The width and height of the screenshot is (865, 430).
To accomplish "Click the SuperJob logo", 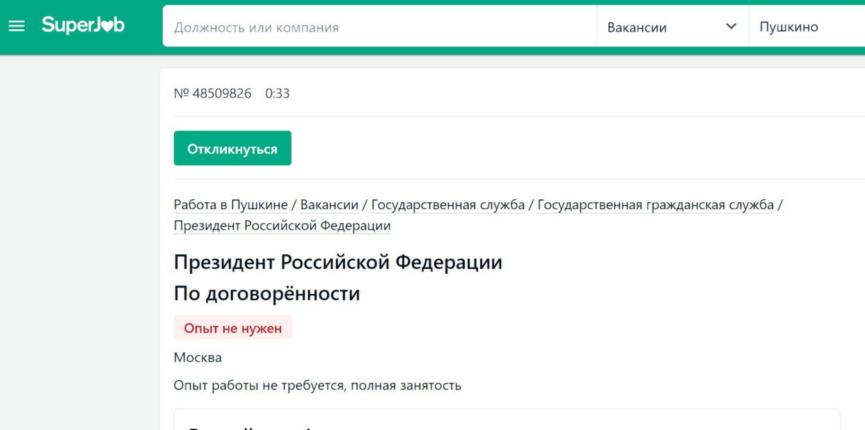I will coord(83,26).
